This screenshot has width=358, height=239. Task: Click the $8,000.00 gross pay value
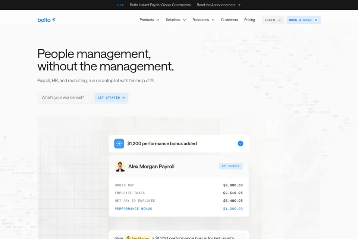pyautogui.click(x=233, y=185)
